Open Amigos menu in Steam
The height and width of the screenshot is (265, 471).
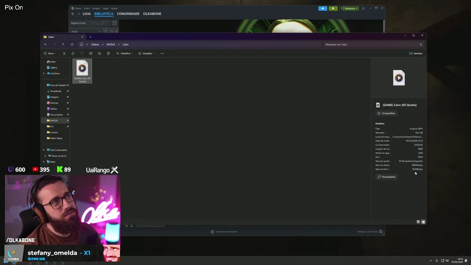point(96,8)
